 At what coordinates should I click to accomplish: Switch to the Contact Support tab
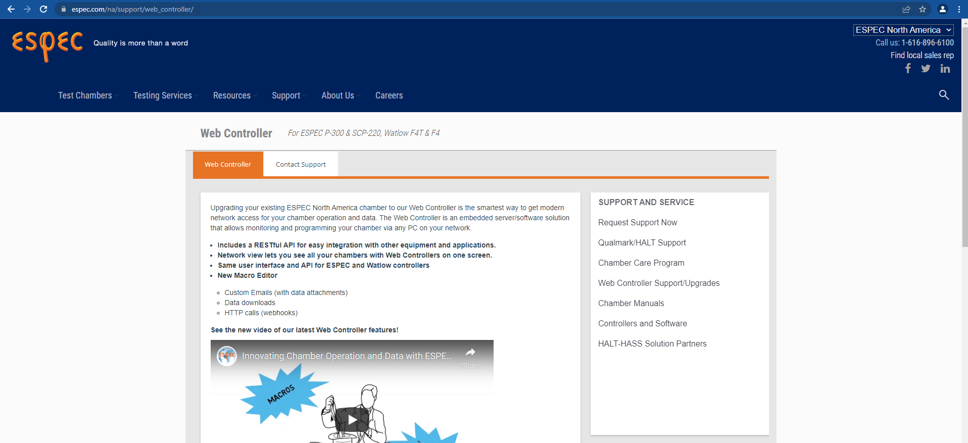[x=301, y=164]
